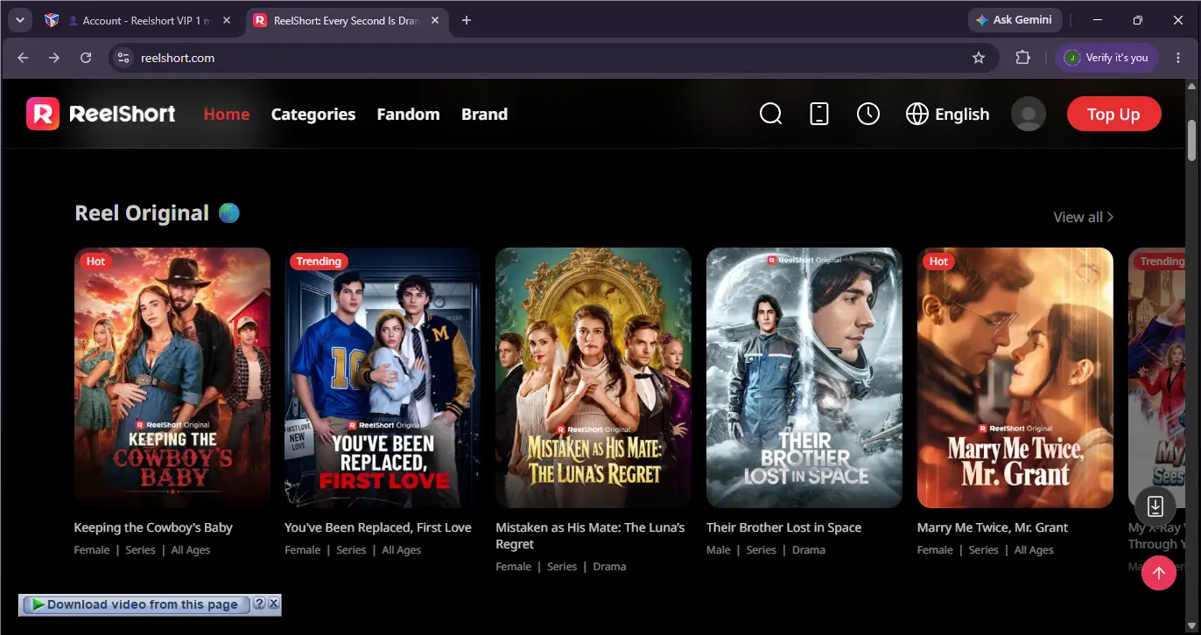Click Drama tag under Mistaken as His Mate
1201x635 pixels.
click(609, 567)
